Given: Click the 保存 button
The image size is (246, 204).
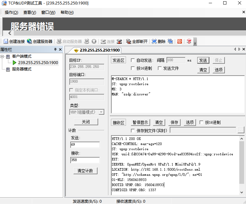Looking at the screenshot, I should [x=174, y=123].
